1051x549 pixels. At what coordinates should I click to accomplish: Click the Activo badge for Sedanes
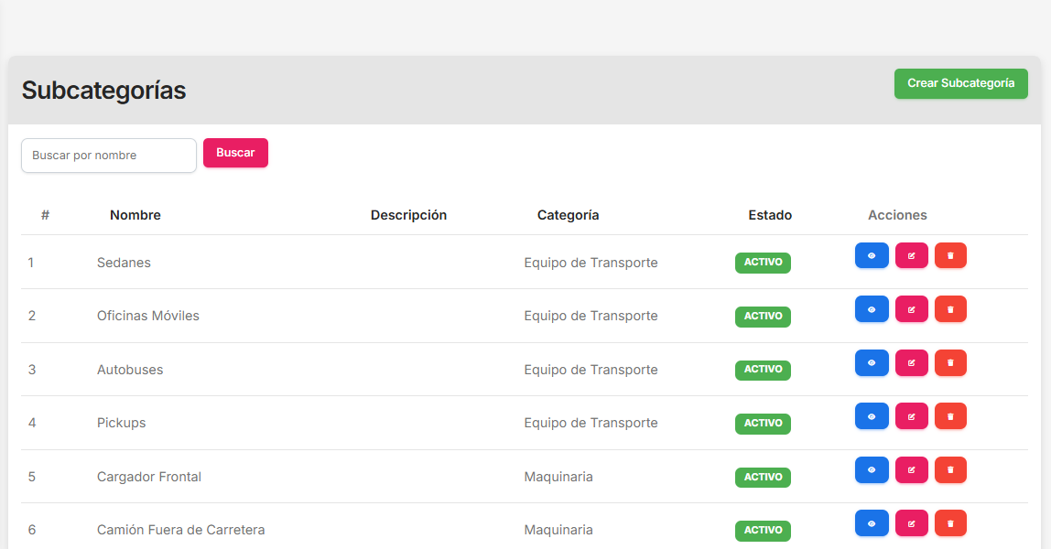pyautogui.click(x=763, y=263)
